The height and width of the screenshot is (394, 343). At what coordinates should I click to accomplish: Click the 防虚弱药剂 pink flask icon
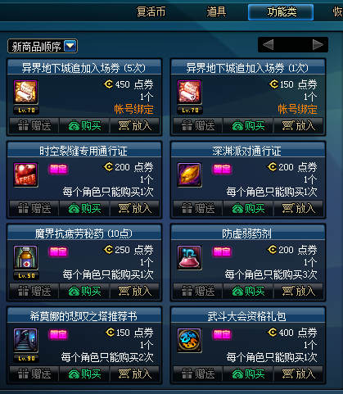click(x=189, y=257)
